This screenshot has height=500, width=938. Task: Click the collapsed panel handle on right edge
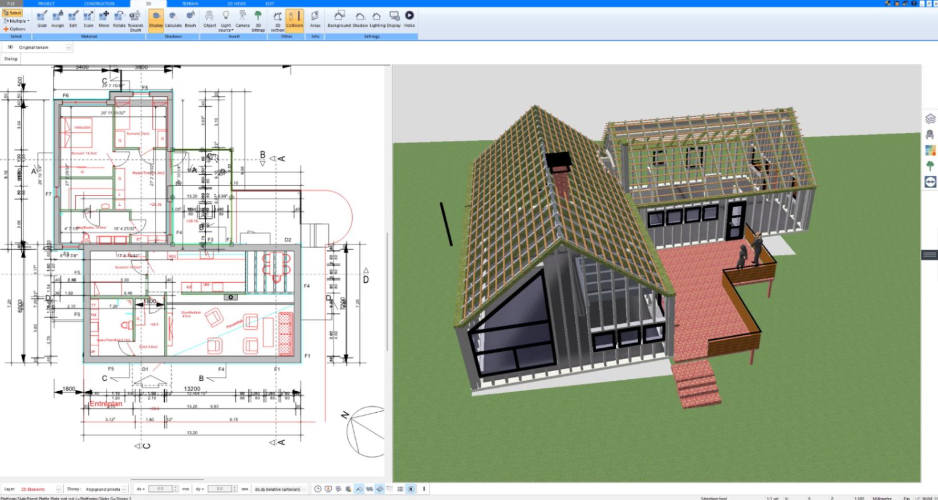point(930,255)
